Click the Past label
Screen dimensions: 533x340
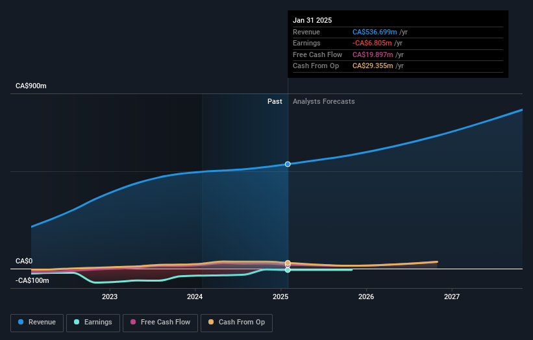[275, 102]
